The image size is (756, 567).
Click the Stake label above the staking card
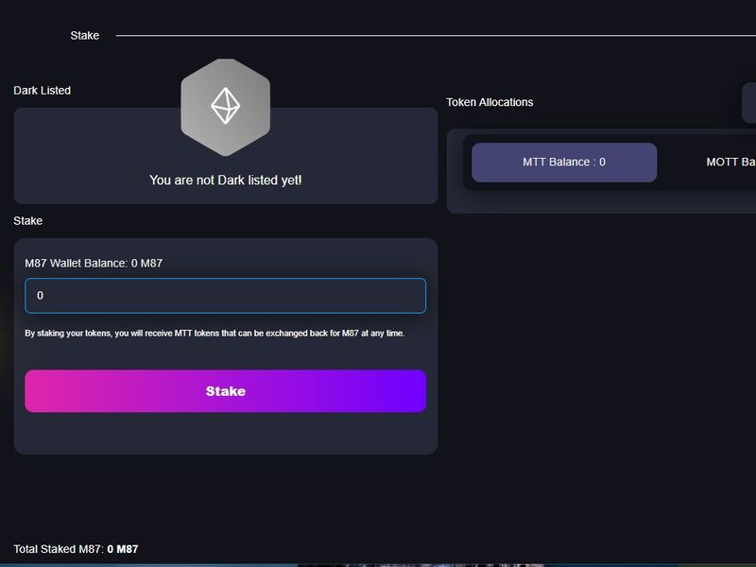click(27, 221)
